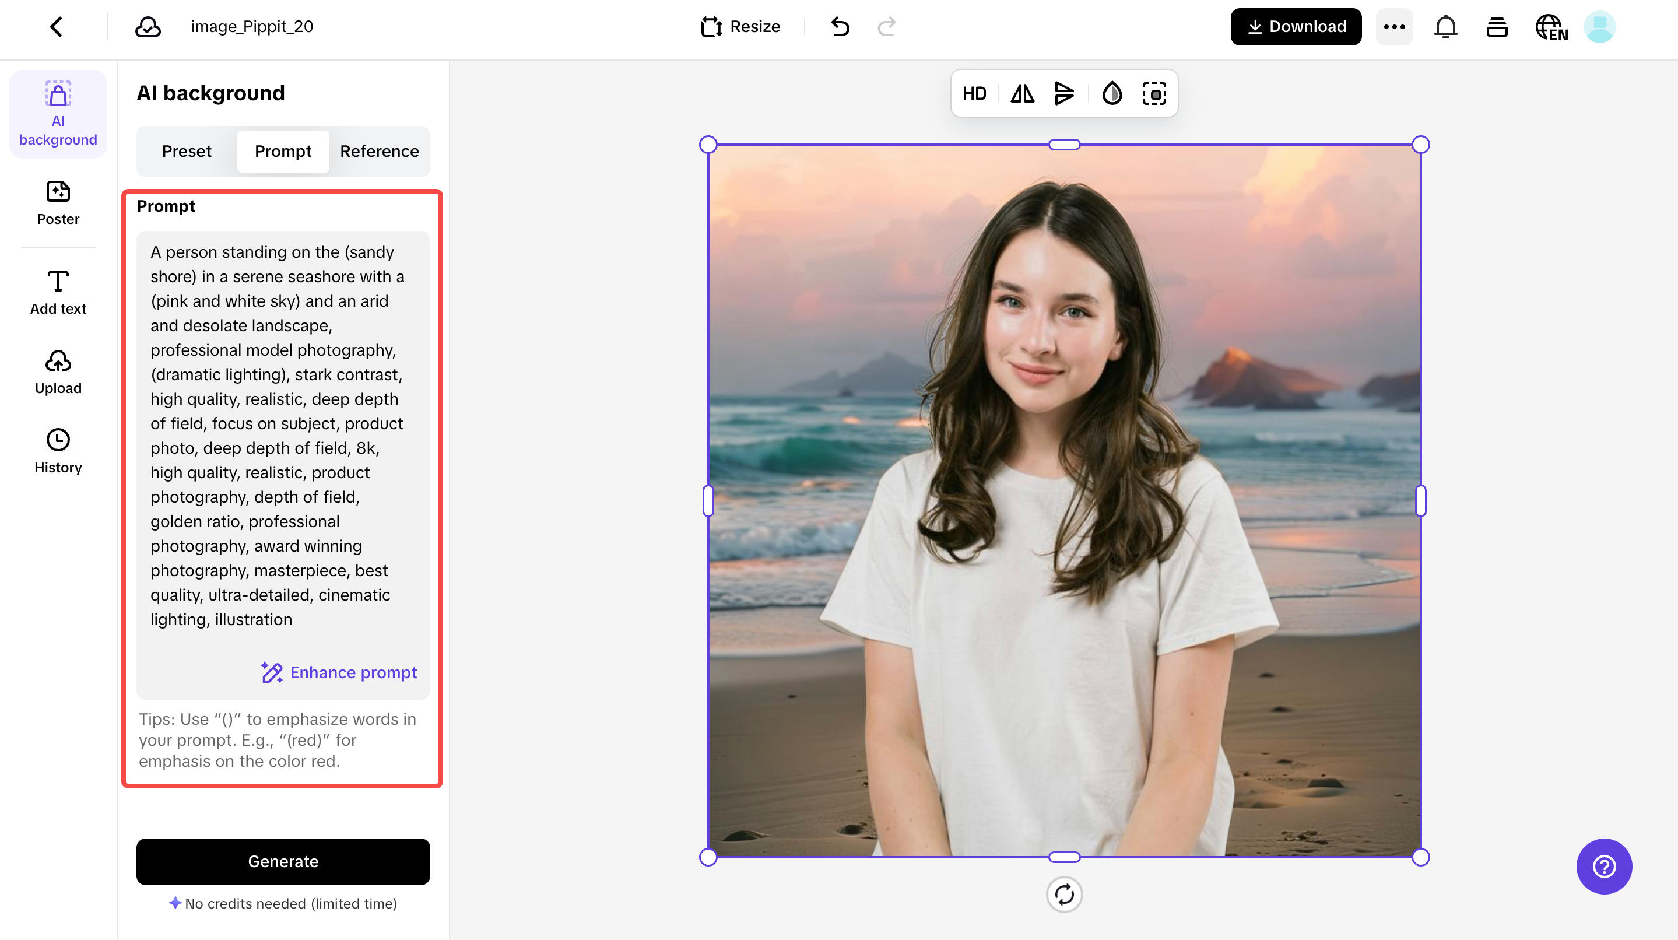Select the Add text tool
This screenshot has height=940, width=1678.
(58, 293)
